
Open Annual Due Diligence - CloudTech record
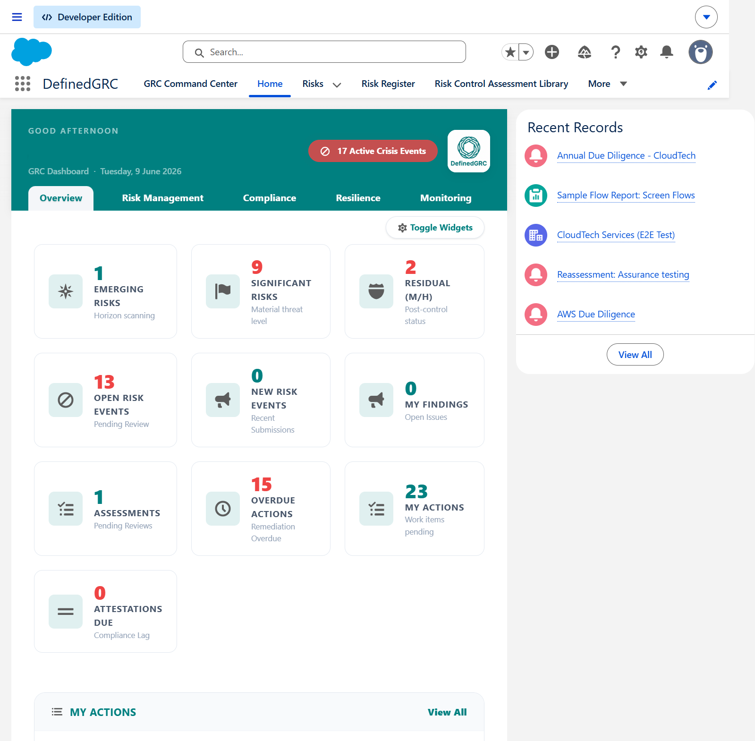(626, 155)
